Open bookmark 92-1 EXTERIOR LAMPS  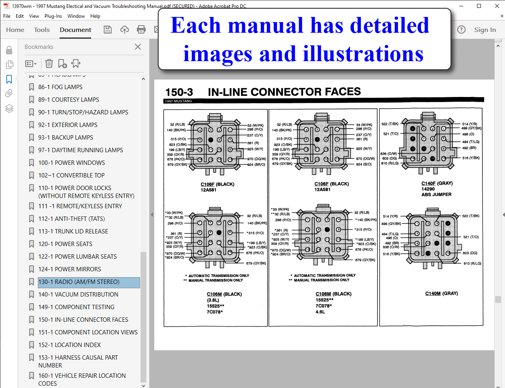point(68,125)
